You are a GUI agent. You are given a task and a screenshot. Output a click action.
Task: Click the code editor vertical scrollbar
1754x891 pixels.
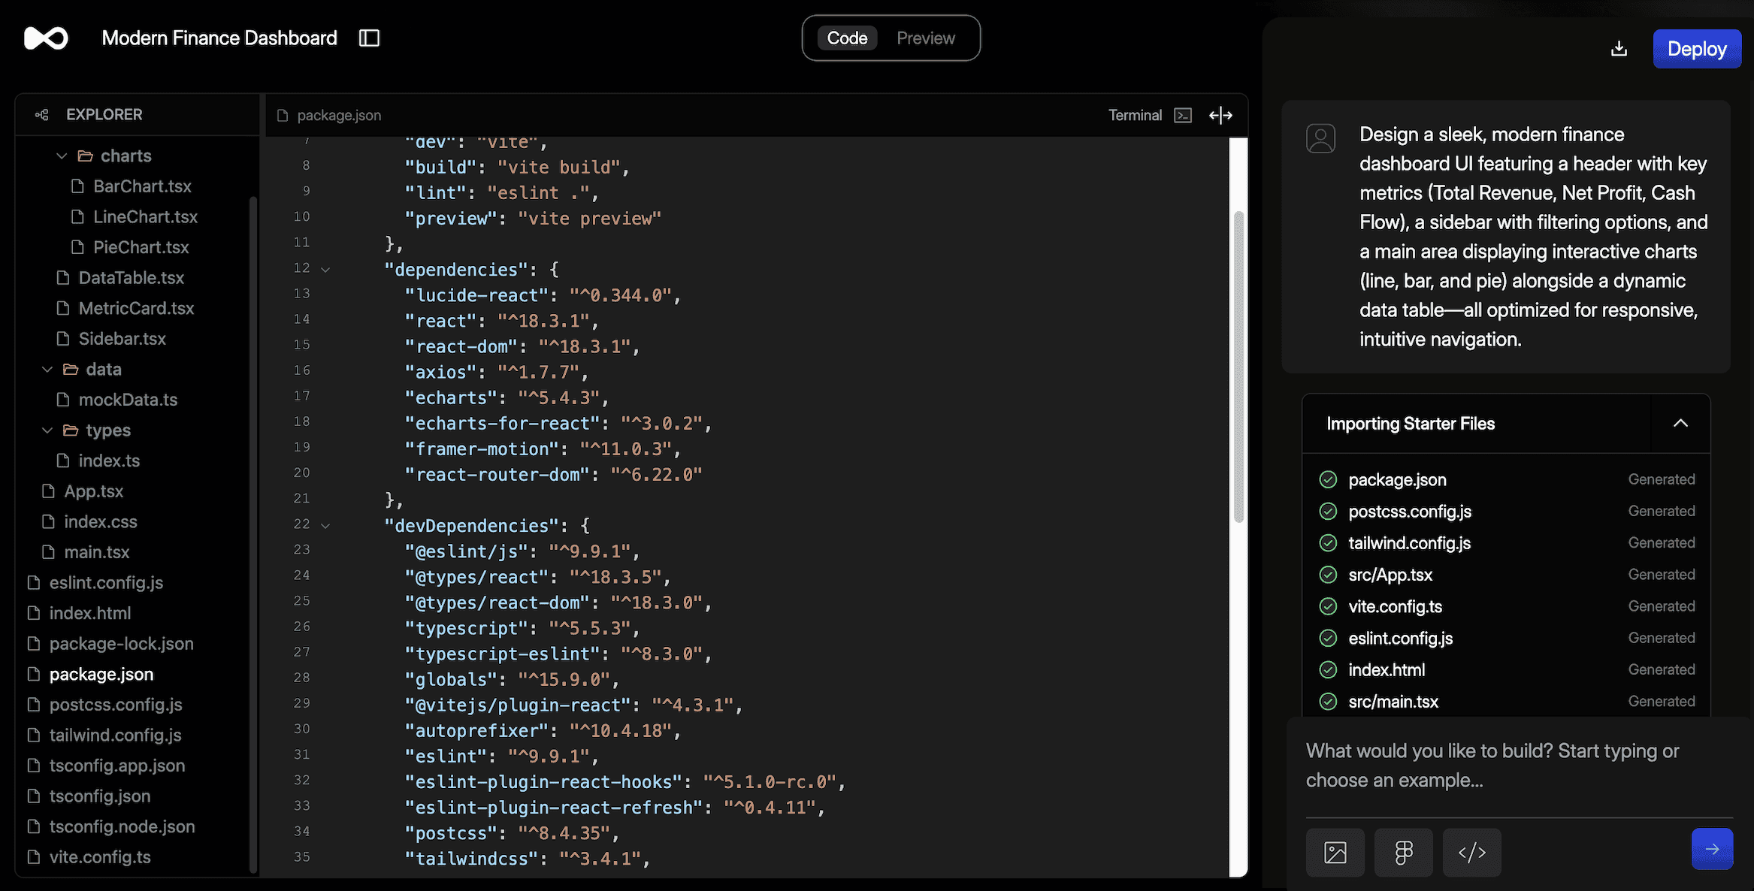[x=1238, y=367]
